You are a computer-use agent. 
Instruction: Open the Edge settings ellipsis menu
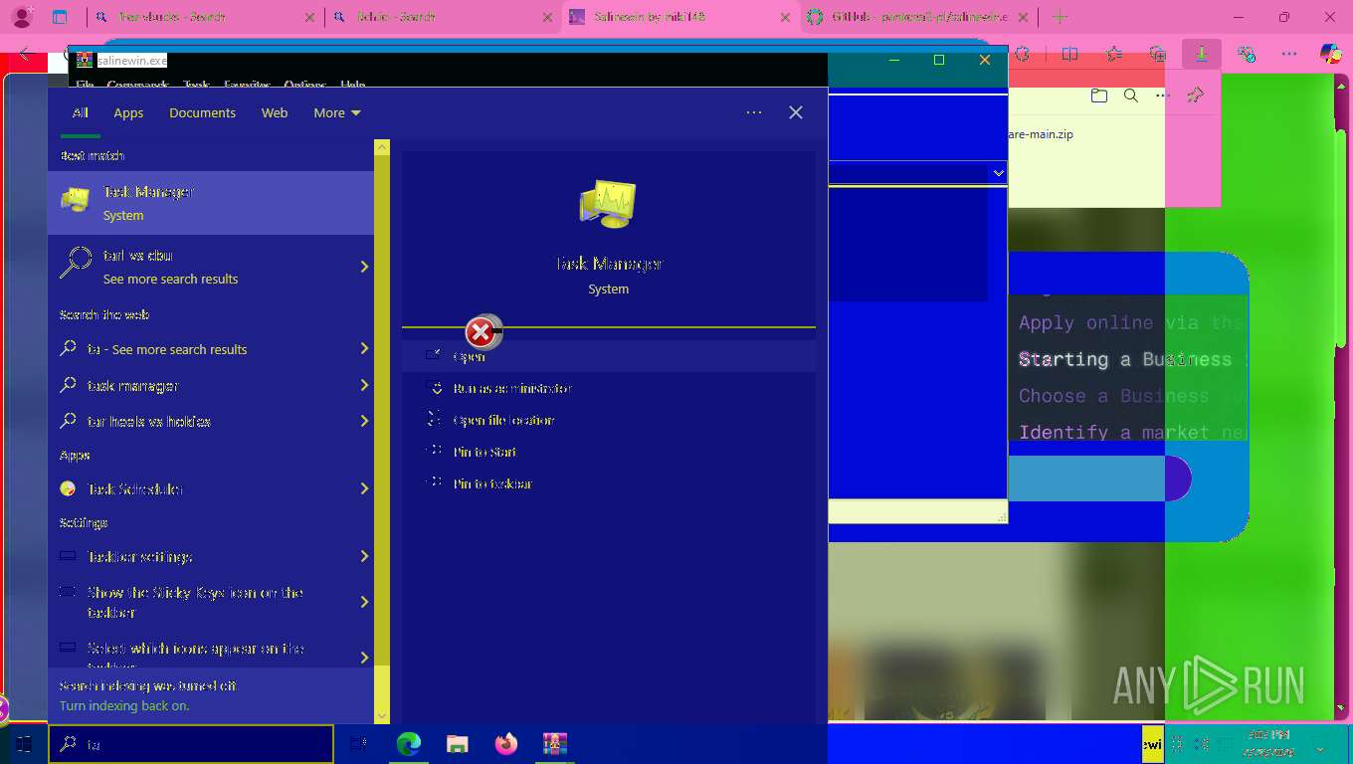(1288, 55)
